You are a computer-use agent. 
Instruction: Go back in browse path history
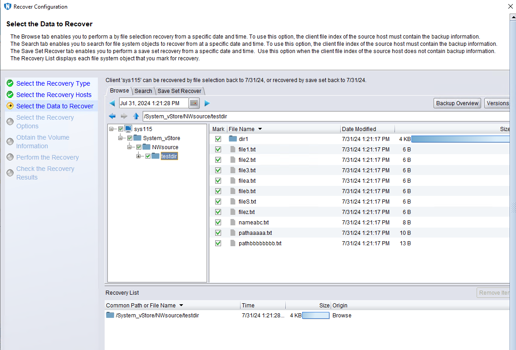[112, 116]
